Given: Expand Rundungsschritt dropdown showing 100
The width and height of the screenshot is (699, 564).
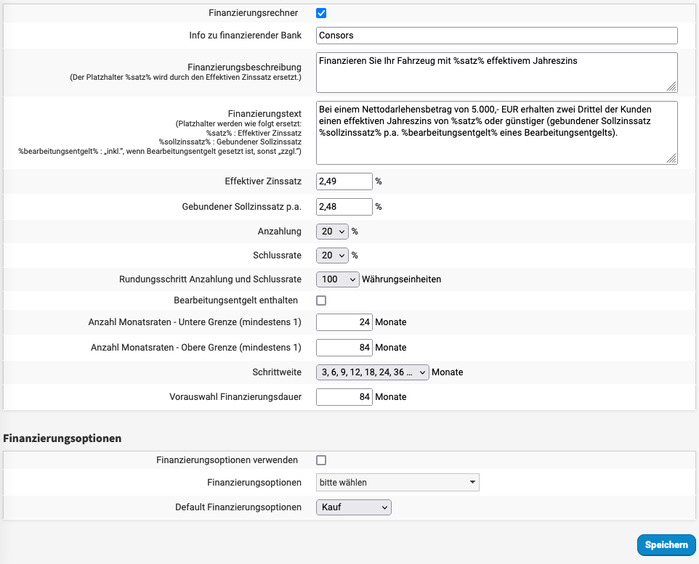Looking at the screenshot, I should (338, 279).
